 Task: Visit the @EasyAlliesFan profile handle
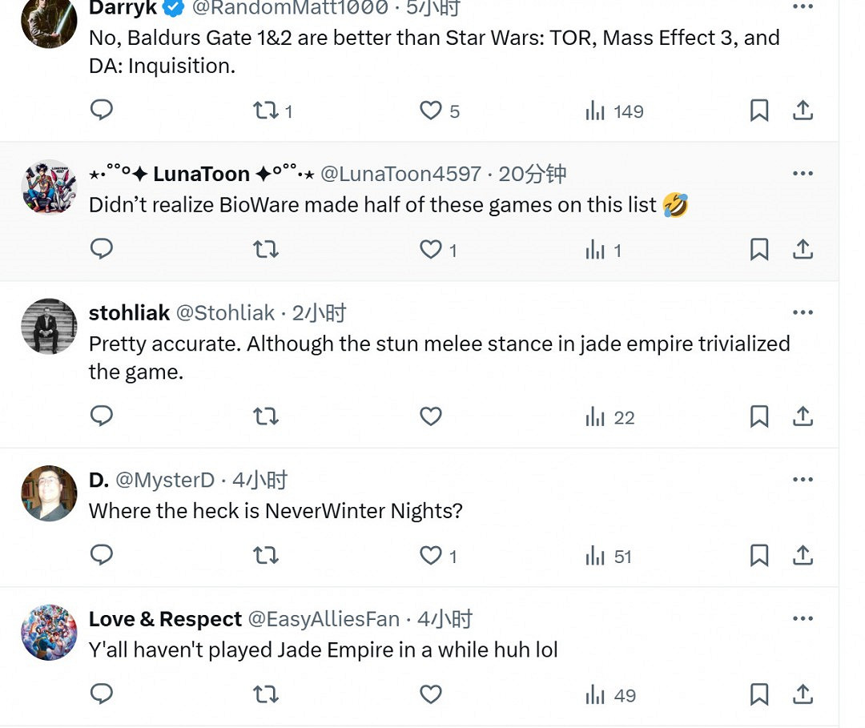324,619
